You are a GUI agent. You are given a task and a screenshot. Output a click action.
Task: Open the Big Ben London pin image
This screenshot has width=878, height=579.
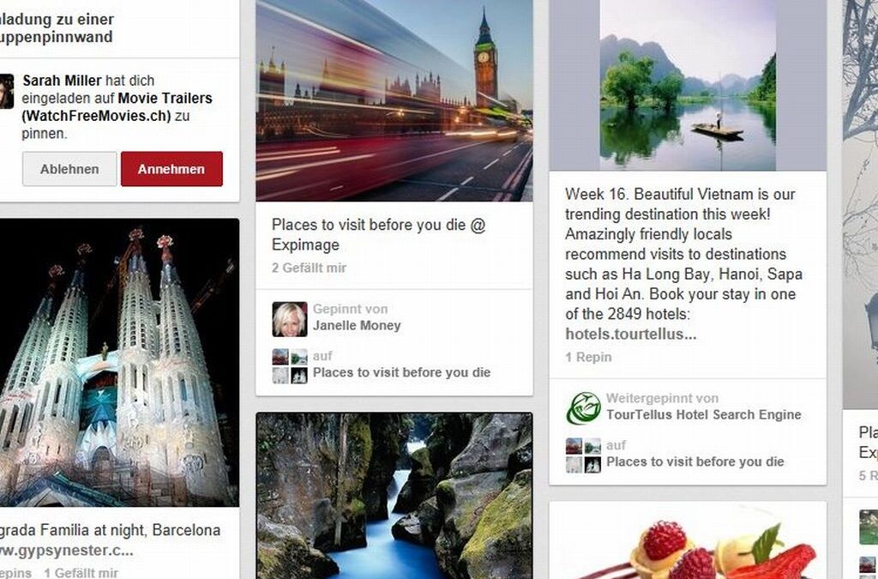click(394, 101)
